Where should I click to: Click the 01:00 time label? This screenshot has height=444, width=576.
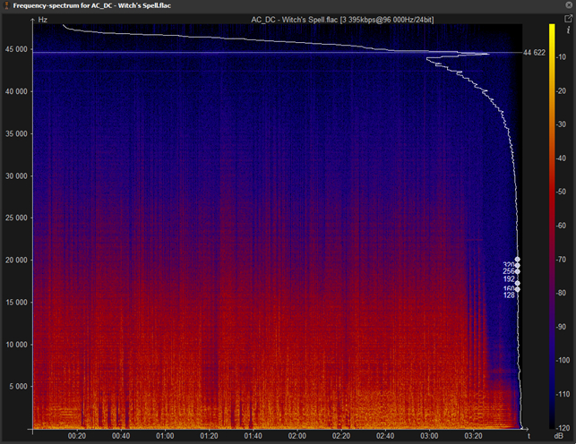click(165, 436)
